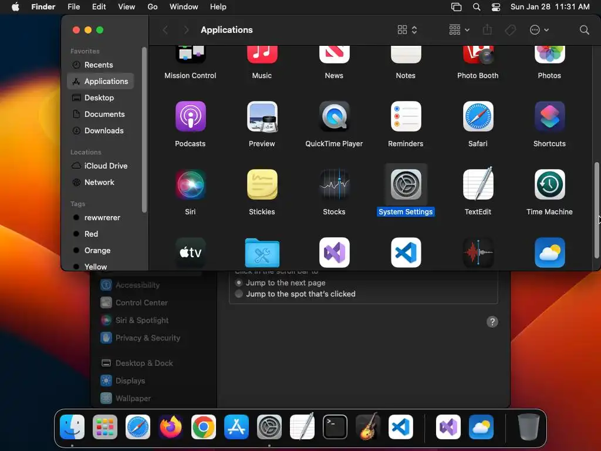The image size is (601, 451).
Task: Click the Edit Tags toolbar icon
Action: [511, 30]
